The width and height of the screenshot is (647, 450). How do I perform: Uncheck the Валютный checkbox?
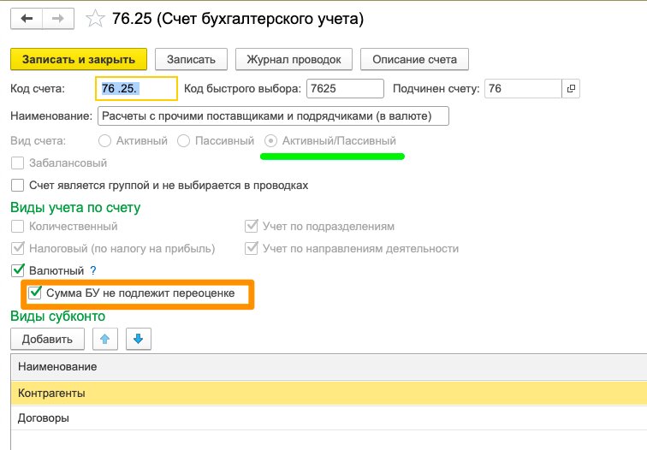point(17,270)
